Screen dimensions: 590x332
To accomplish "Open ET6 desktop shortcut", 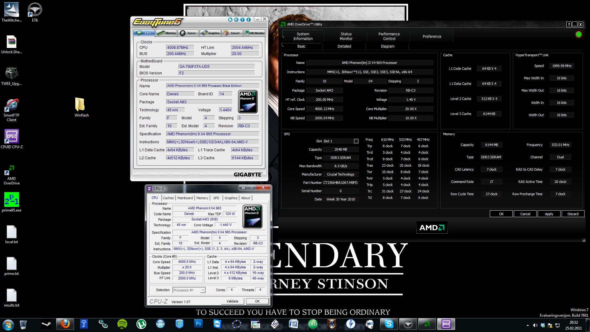I will [35, 12].
